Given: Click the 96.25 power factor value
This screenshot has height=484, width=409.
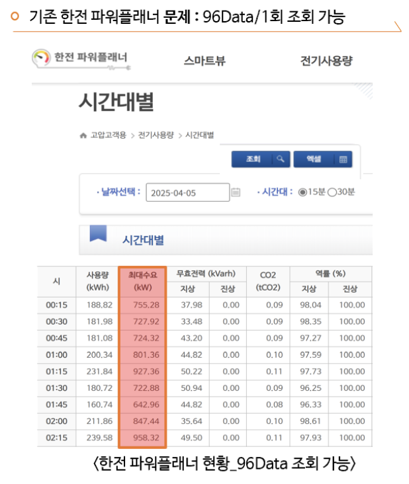Looking at the screenshot, I should pyautogui.click(x=310, y=388).
